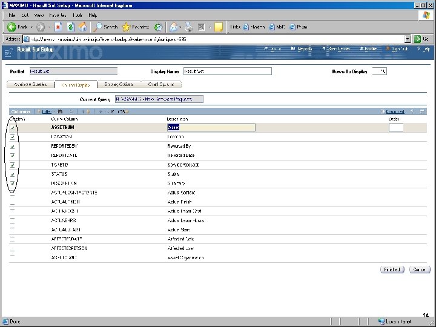Check the ACTUALCONTACTDATE display checkbox
Screen dimensions: 436x327
[x=13, y=193]
